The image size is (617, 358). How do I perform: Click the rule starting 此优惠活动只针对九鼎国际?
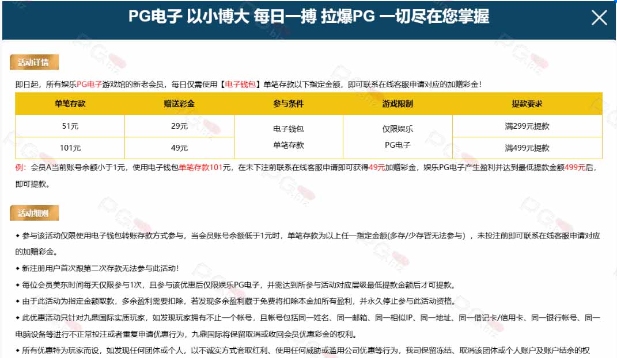click(x=308, y=326)
